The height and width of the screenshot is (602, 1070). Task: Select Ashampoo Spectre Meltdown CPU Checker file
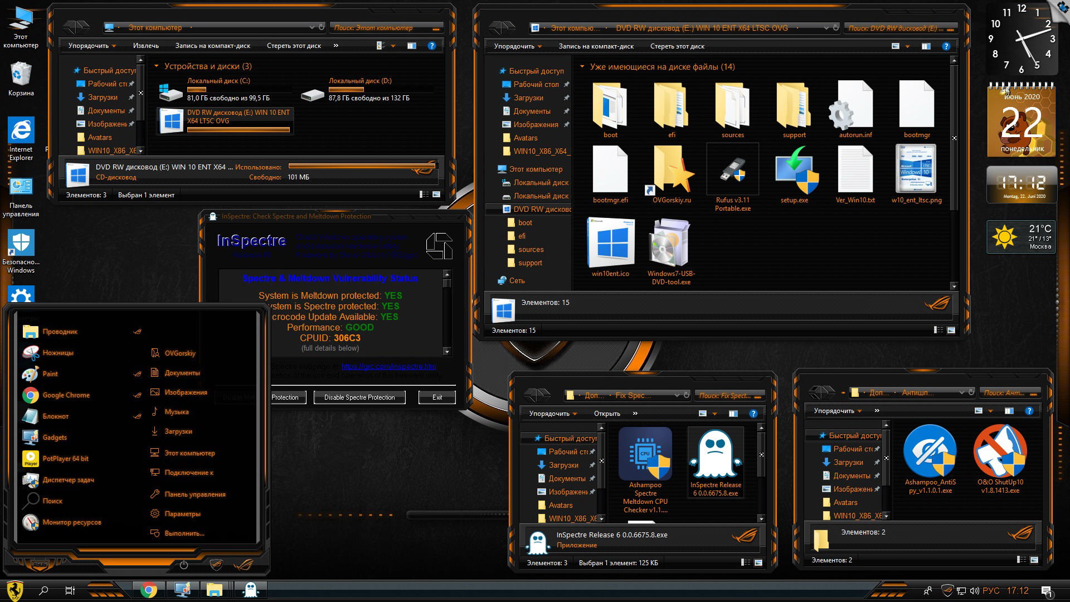645,470
